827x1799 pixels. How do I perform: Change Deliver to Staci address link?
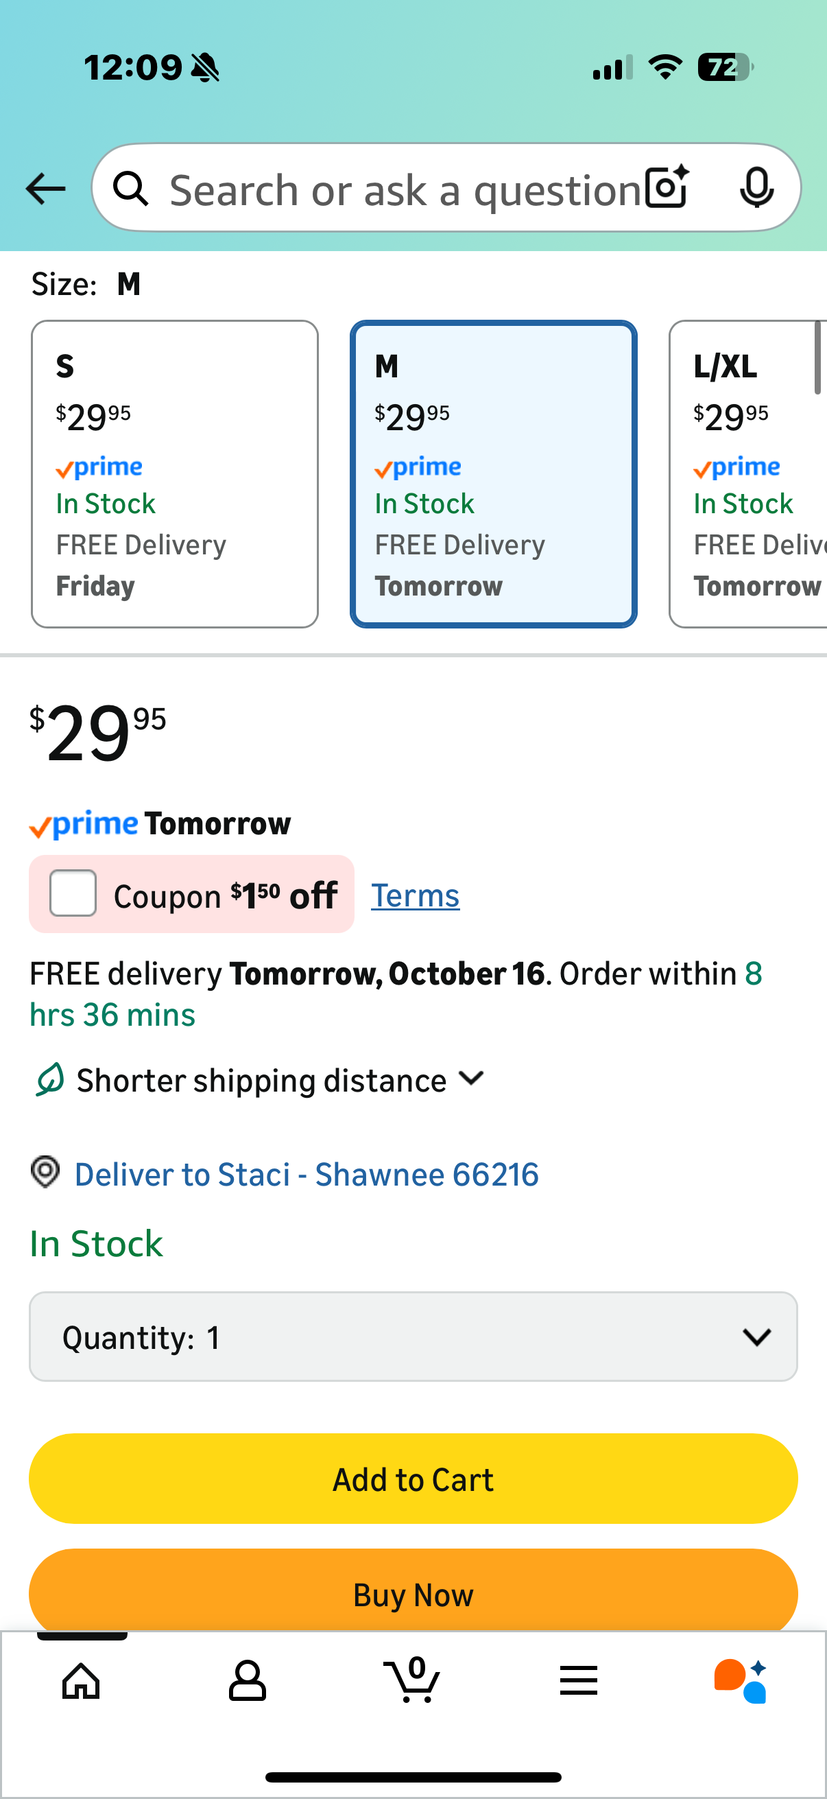[x=307, y=1175]
